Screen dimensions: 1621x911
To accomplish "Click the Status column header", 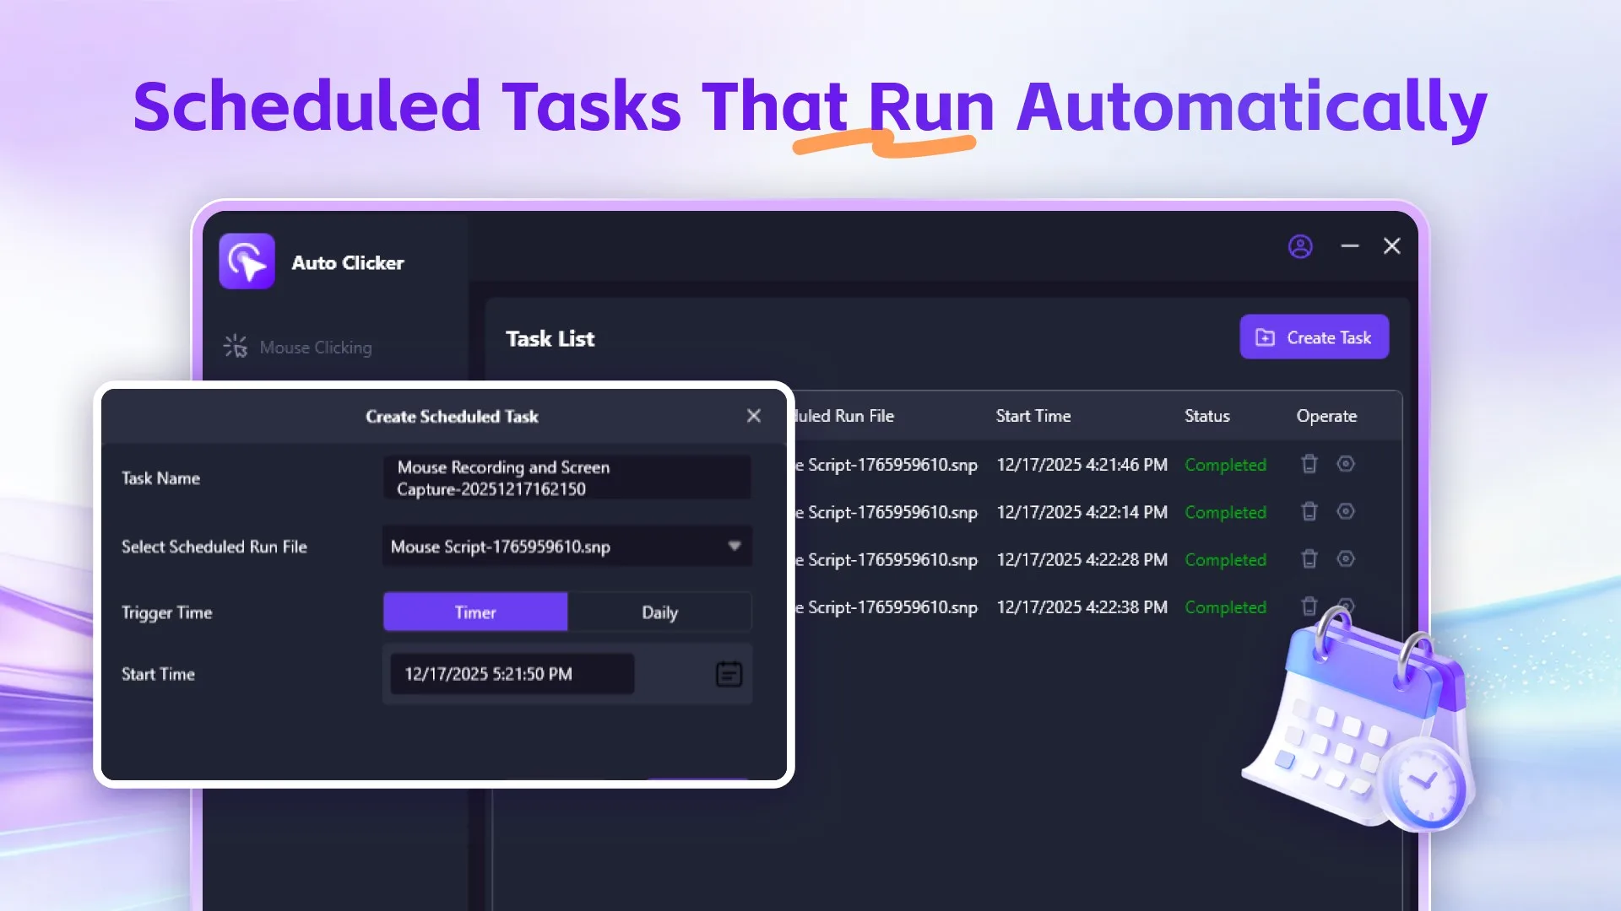I will click(1207, 416).
